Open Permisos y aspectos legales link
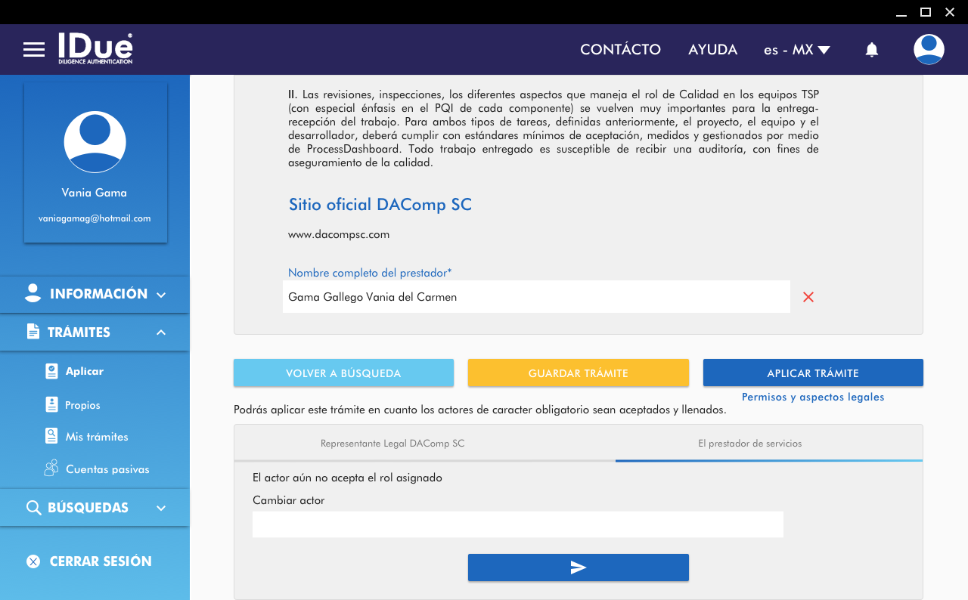The width and height of the screenshot is (968, 600). tap(813, 397)
